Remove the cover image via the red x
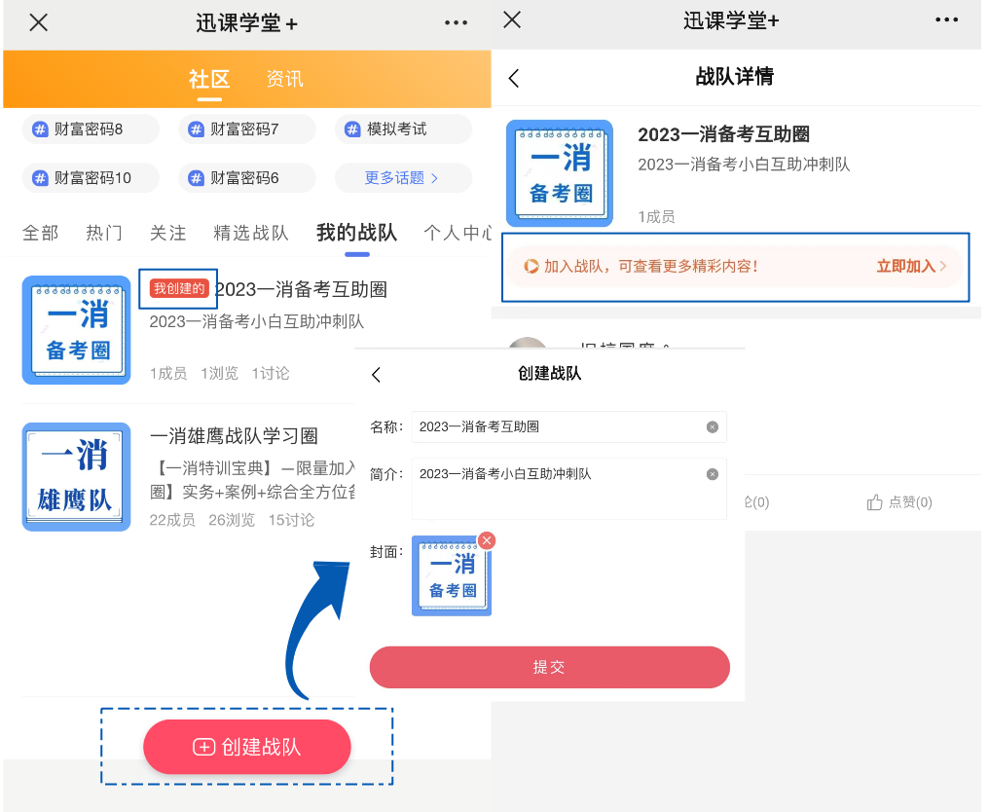 (487, 540)
